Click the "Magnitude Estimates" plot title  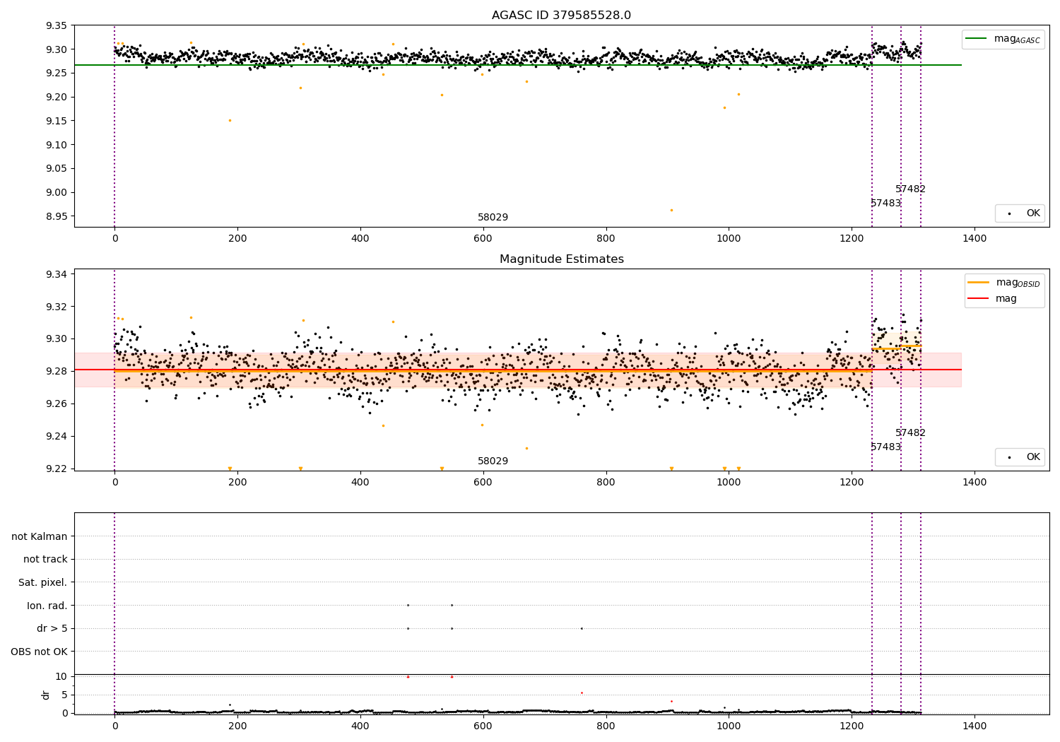click(x=561, y=259)
